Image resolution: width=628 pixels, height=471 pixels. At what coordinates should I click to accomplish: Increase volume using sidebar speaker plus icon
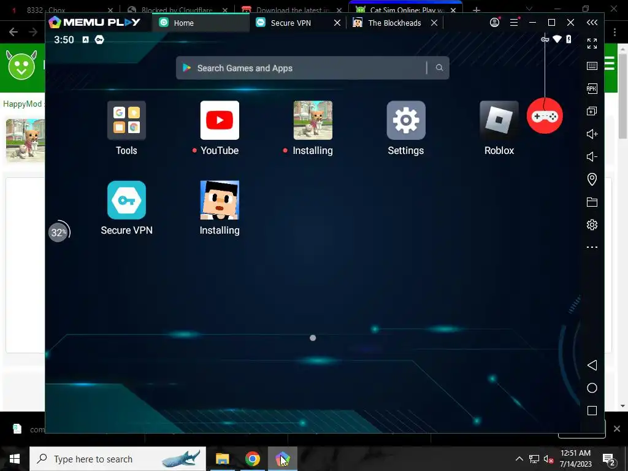click(592, 134)
